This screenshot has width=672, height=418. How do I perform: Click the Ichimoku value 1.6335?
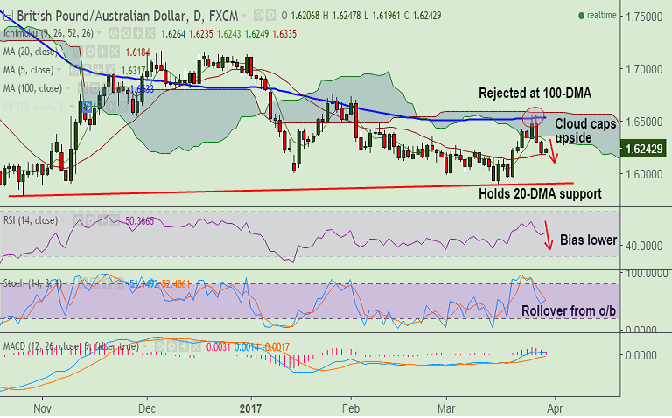pyautogui.click(x=284, y=34)
